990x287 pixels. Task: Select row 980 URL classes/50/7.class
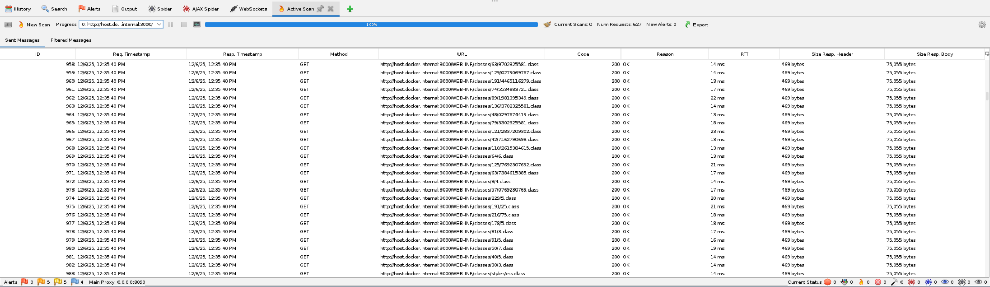492,248
